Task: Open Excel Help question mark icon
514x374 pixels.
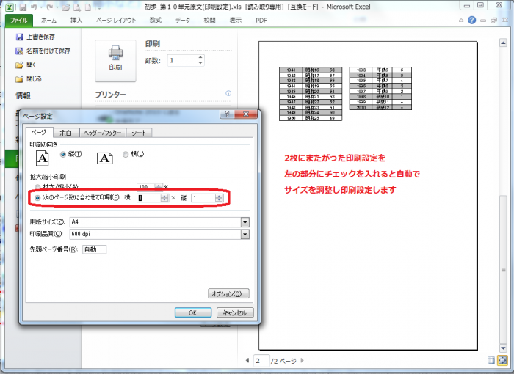Action: tap(471, 21)
